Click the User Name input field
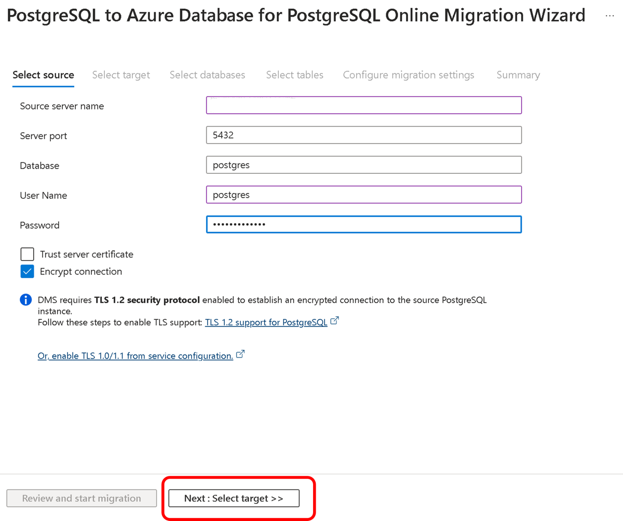Screen dimensions: 623x521 pyautogui.click(x=364, y=195)
